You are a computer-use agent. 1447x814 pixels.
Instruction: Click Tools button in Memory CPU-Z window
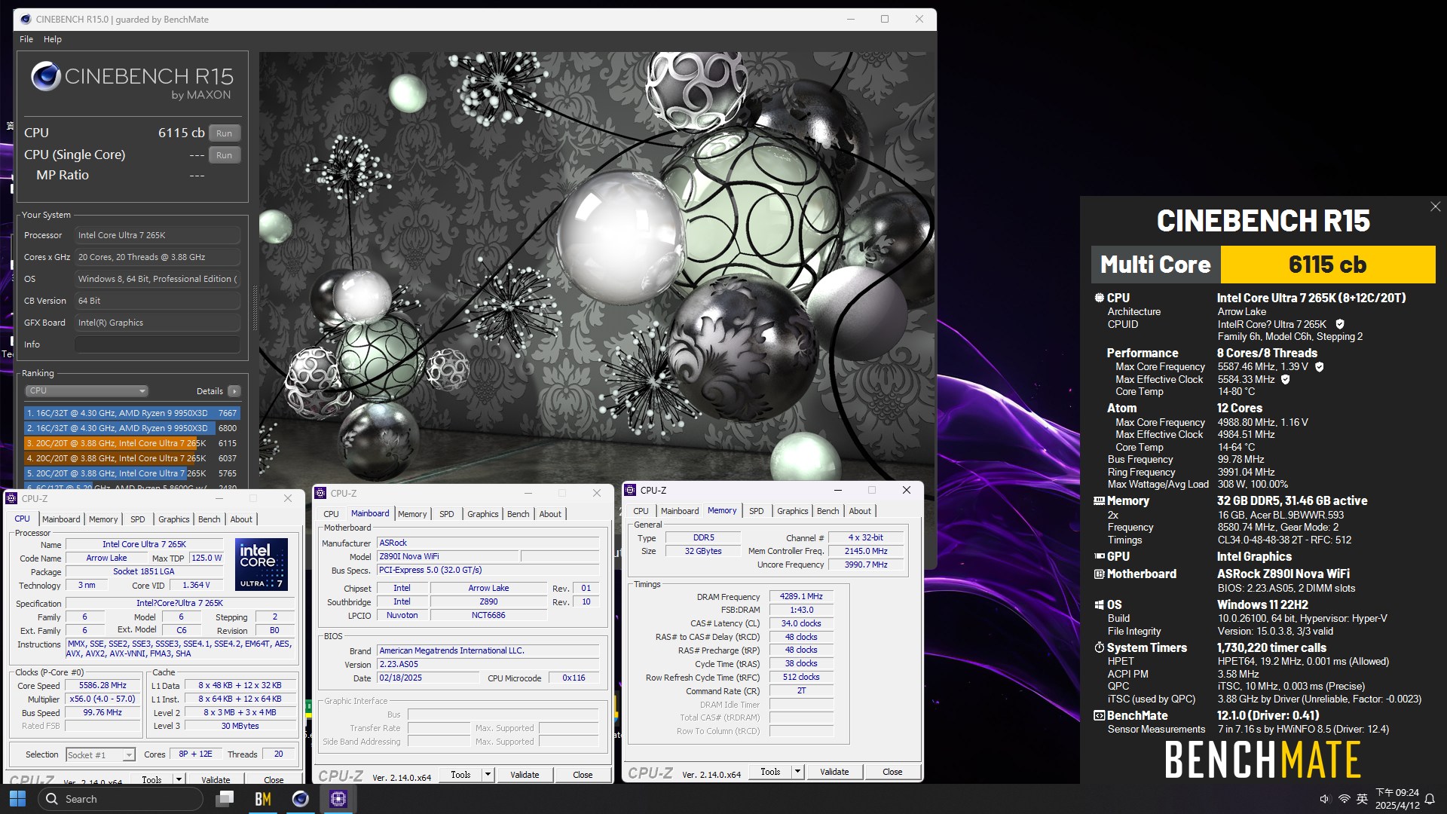pos(769,772)
